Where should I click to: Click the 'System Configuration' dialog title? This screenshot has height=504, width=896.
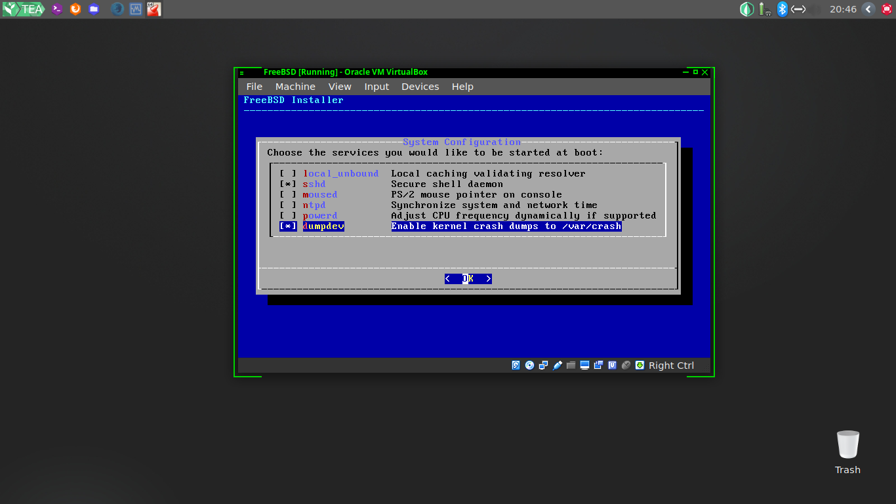462,142
